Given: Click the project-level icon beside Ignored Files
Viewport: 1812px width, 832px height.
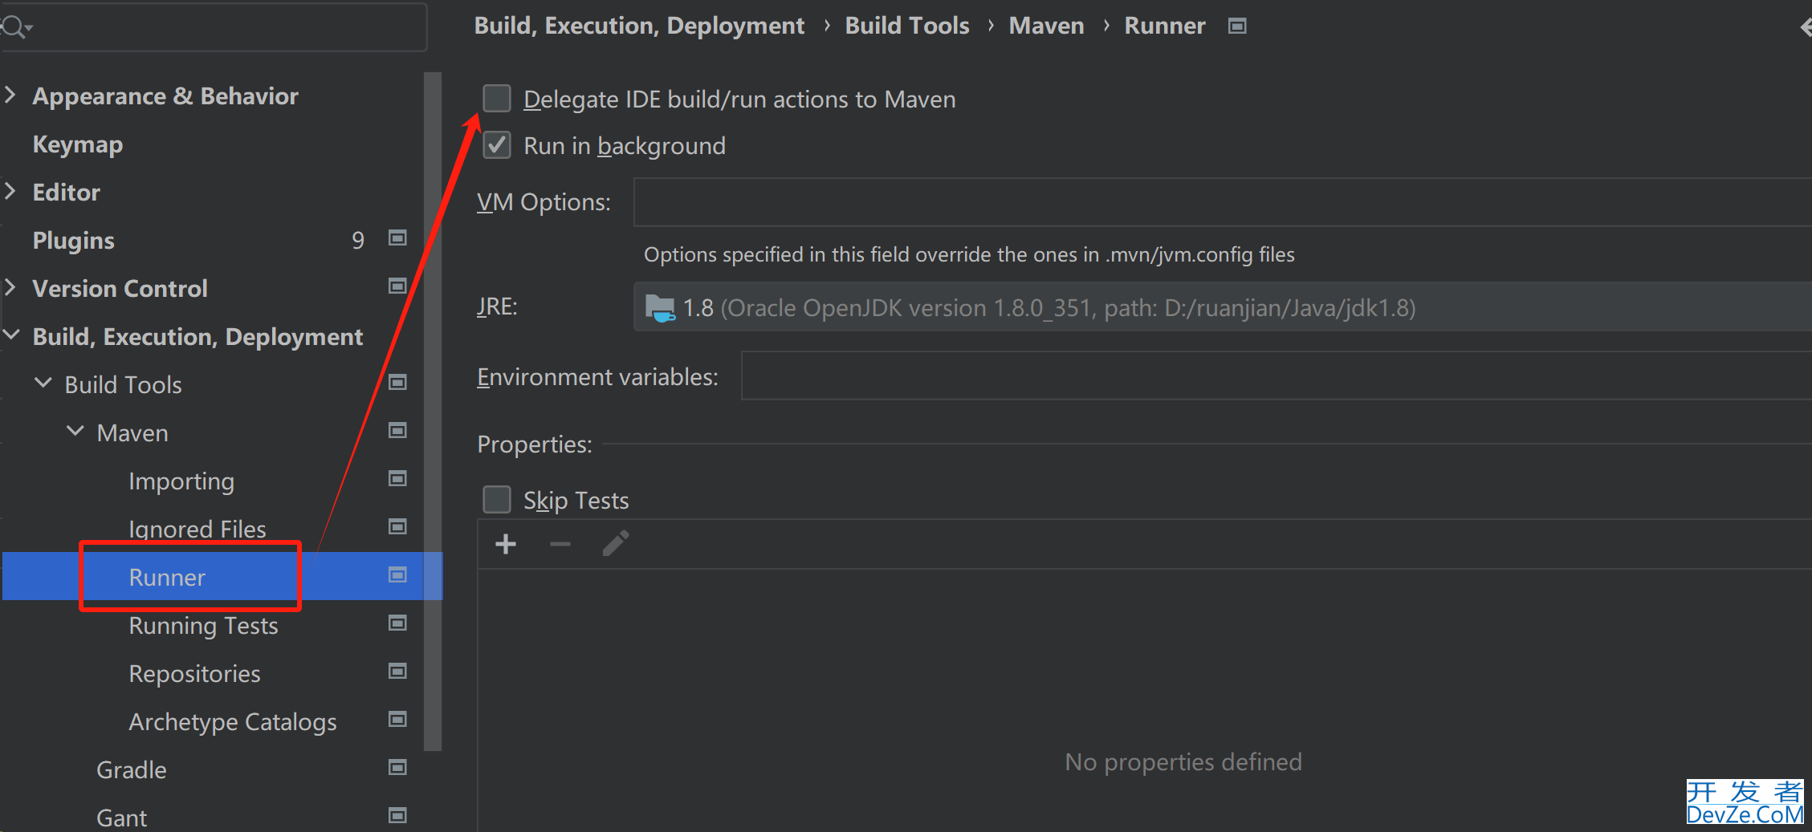Looking at the screenshot, I should (x=397, y=527).
